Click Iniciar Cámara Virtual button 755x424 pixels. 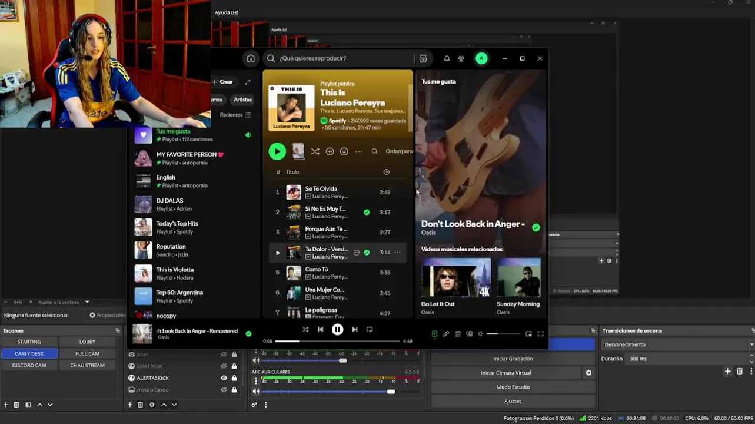point(505,373)
